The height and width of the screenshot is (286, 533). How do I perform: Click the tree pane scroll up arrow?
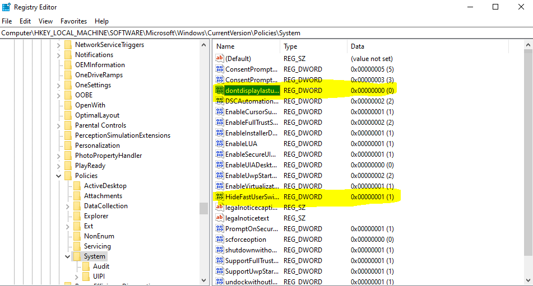[x=203, y=45]
